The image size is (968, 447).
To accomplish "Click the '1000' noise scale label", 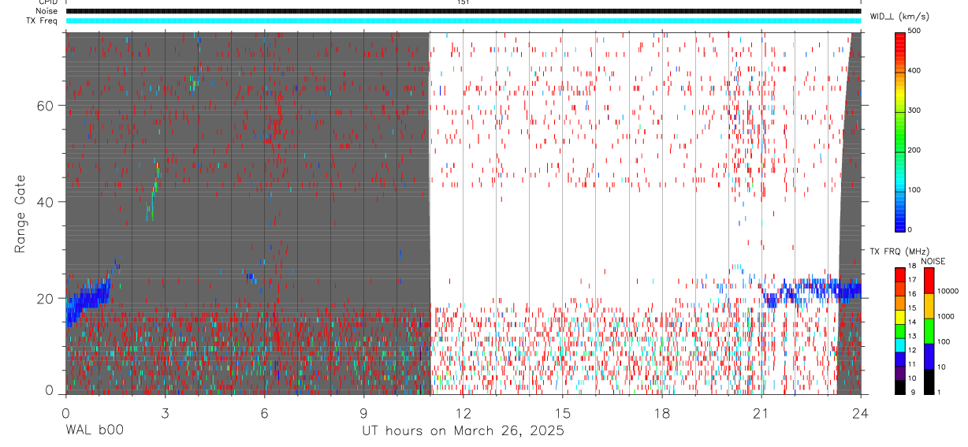I will [945, 315].
